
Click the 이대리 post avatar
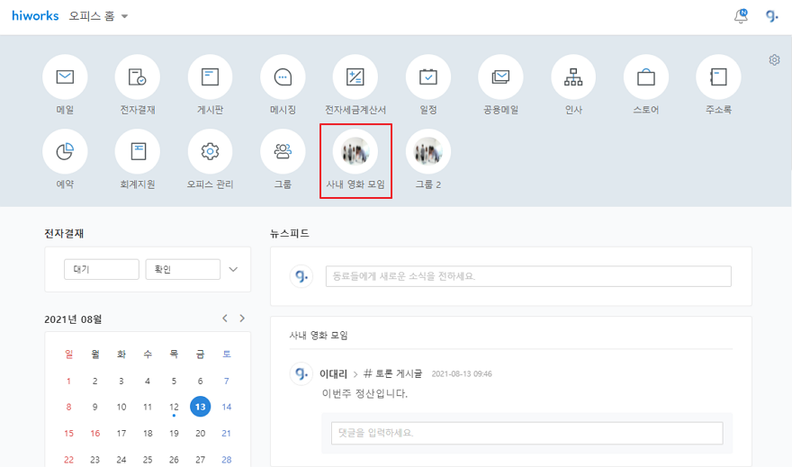point(301,374)
